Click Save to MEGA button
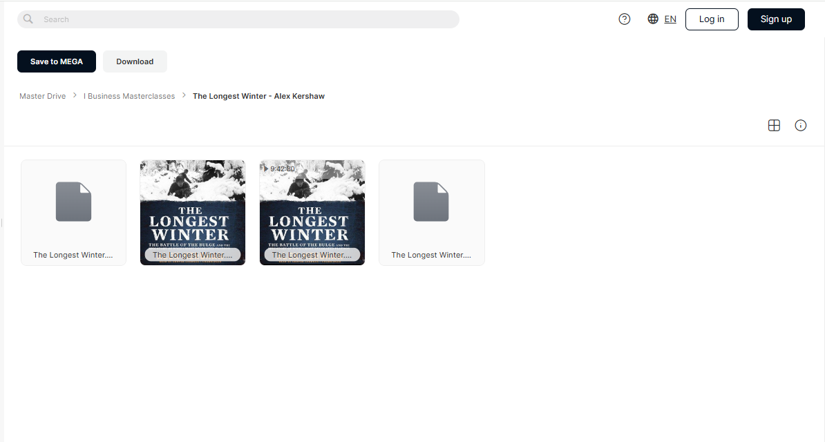This screenshot has width=825, height=442. click(x=57, y=61)
